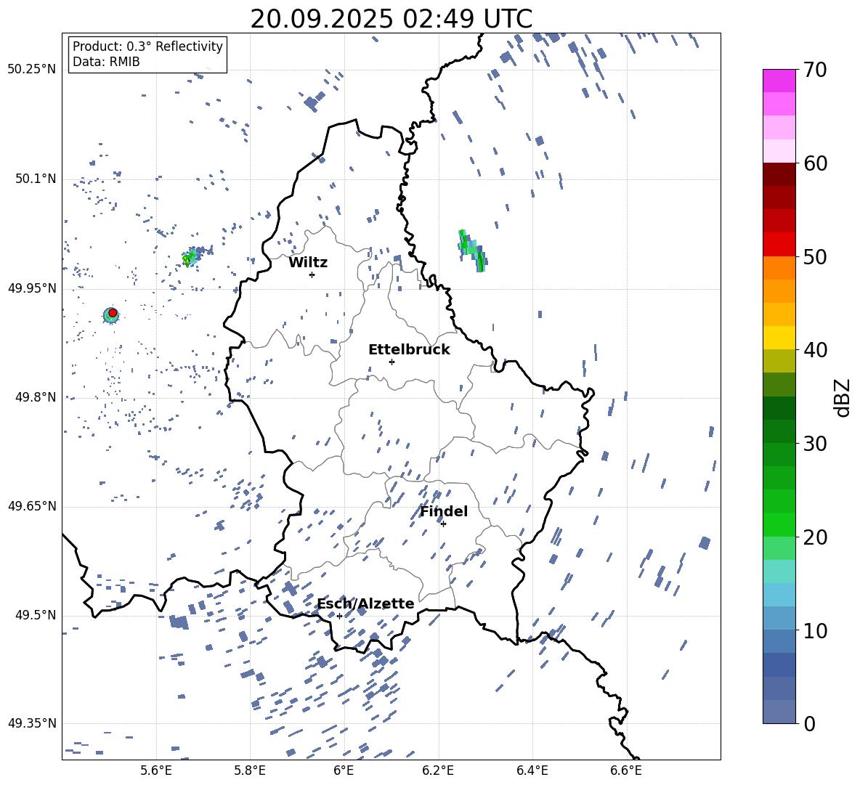
Task: Click the "Data: RMIB" legend line
Action: click(x=106, y=62)
